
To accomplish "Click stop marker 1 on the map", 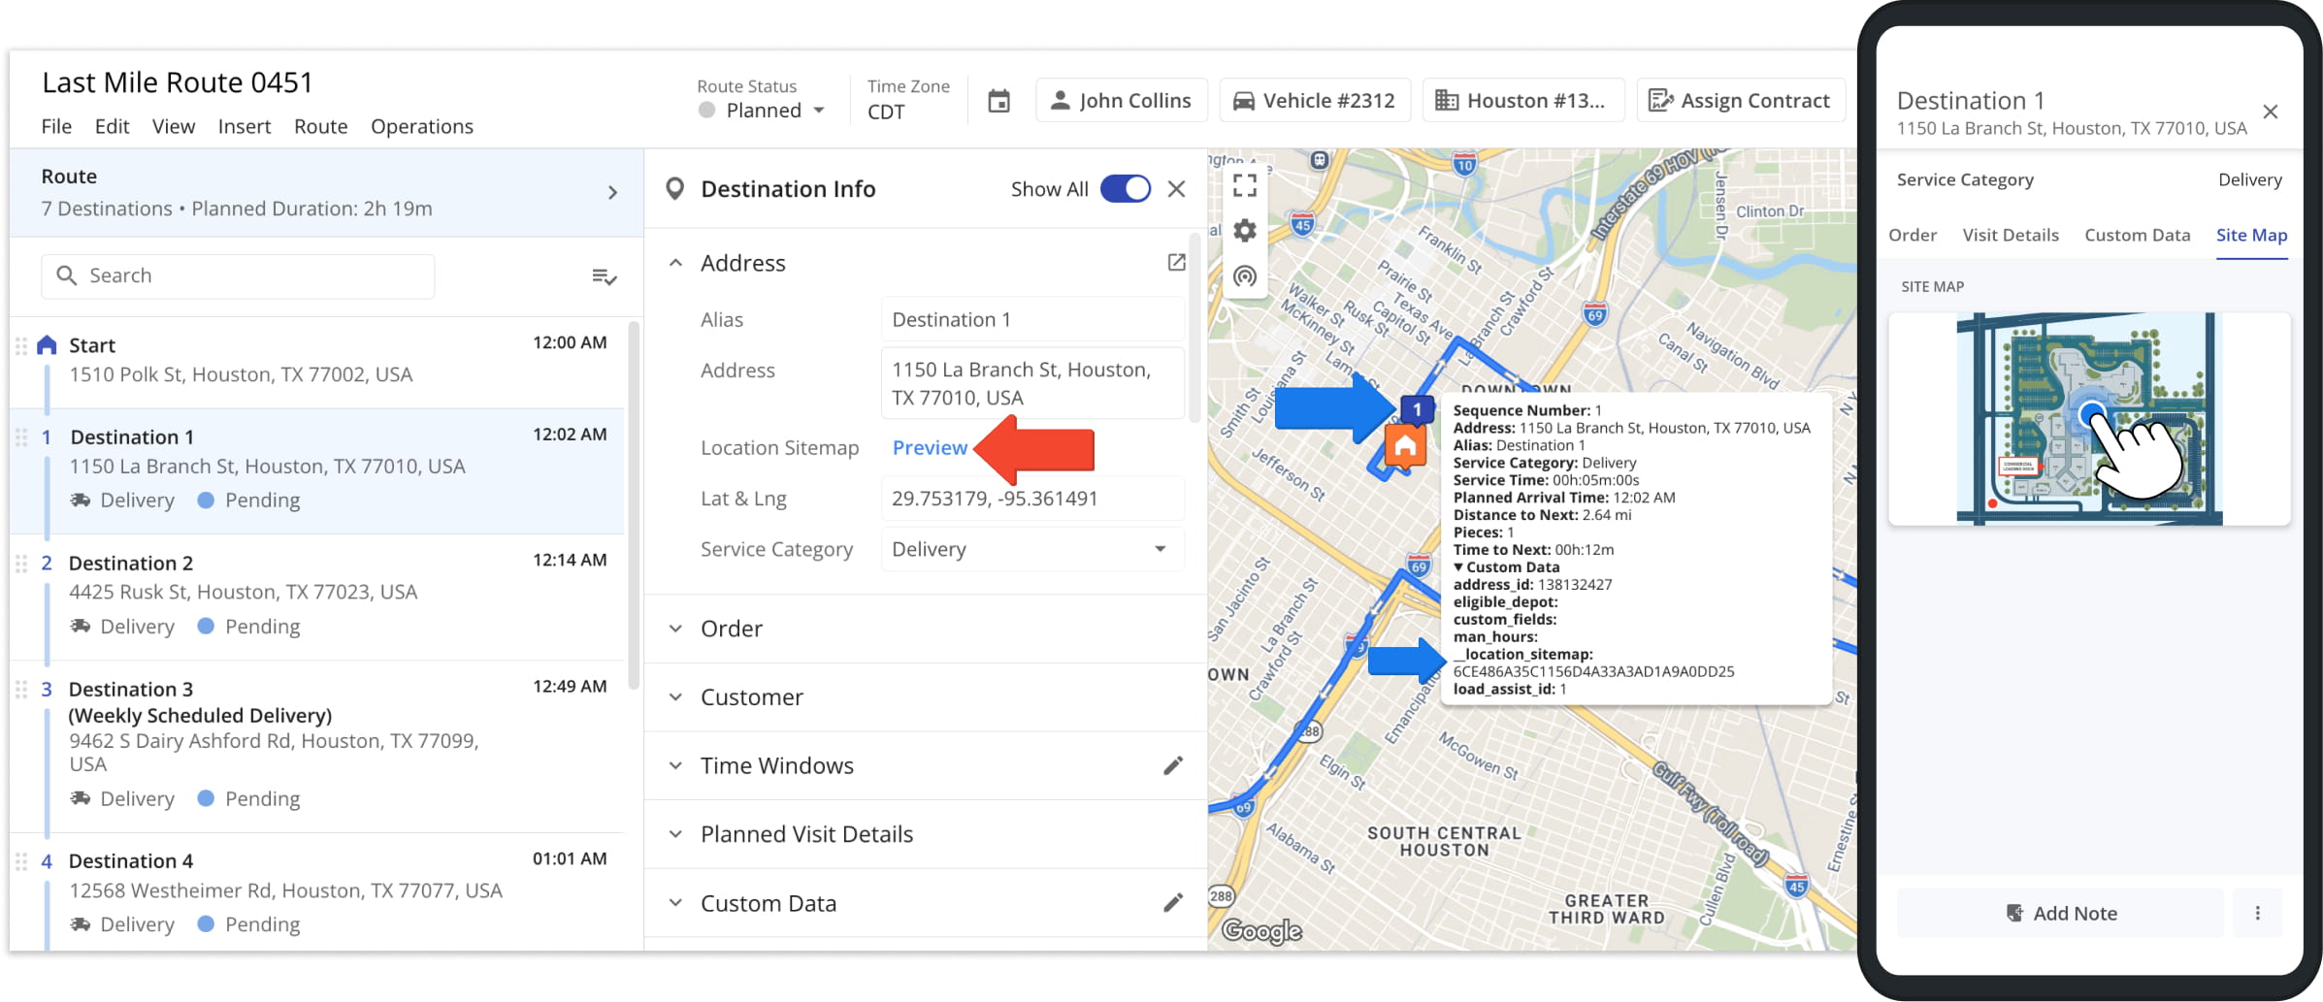I will point(1417,409).
